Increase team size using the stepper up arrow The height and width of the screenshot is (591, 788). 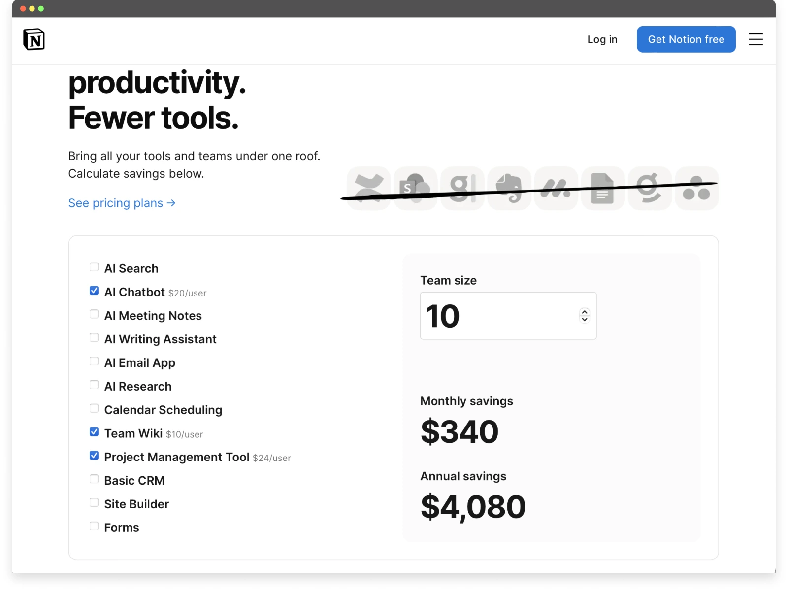pyautogui.click(x=584, y=312)
